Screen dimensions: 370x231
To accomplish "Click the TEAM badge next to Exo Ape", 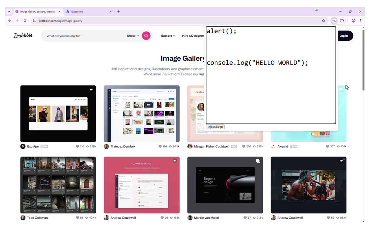I will tap(44, 146).
